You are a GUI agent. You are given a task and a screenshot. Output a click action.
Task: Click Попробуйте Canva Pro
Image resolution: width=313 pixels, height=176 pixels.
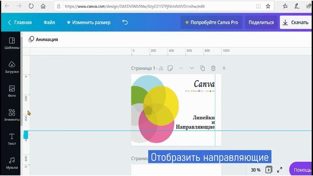point(212,22)
